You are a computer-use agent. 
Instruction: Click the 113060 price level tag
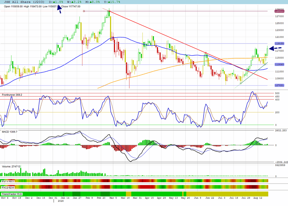coord(279,64)
